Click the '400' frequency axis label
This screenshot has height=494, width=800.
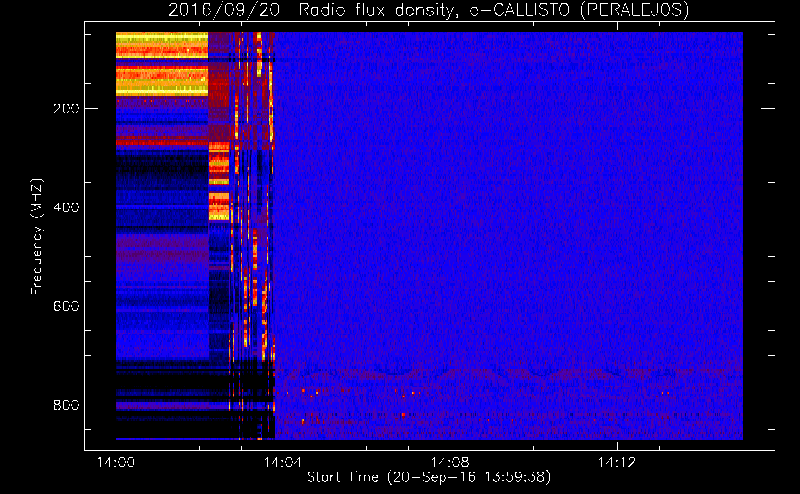click(x=66, y=207)
